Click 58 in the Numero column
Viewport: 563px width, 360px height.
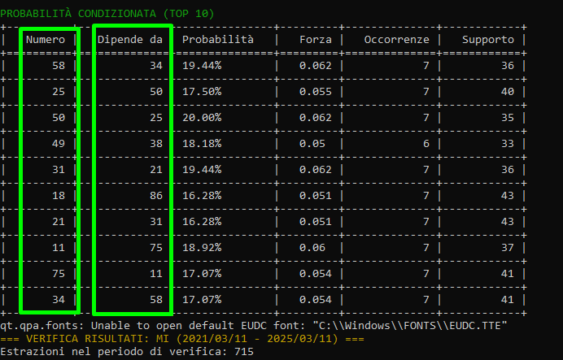[59, 66]
